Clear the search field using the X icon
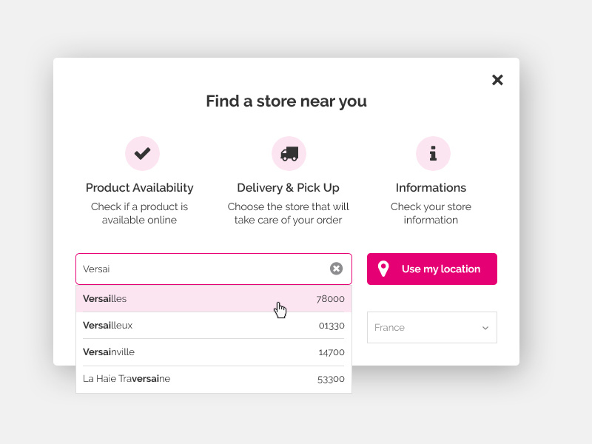The width and height of the screenshot is (592, 444). (337, 269)
